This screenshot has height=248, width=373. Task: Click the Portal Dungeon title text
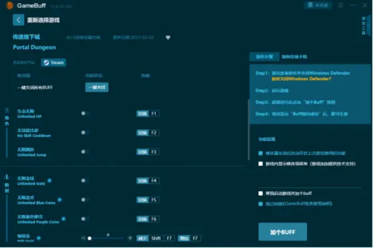coord(34,47)
